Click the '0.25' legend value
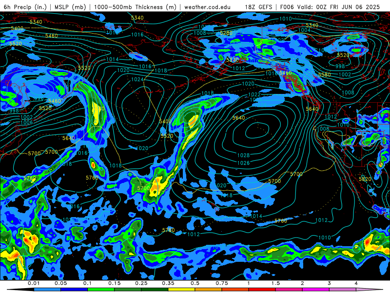390x292 pixels. (141, 283)
